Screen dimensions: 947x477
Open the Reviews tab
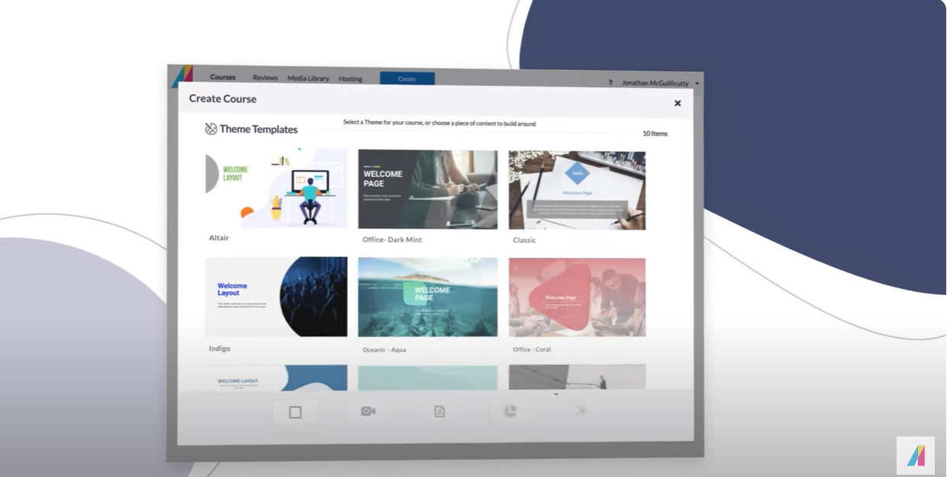click(x=266, y=78)
